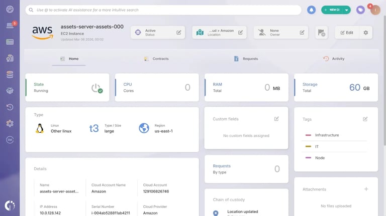Edit the Amazon location field
Screen dimensions: 386x216
pyautogui.click(x=241, y=33)
